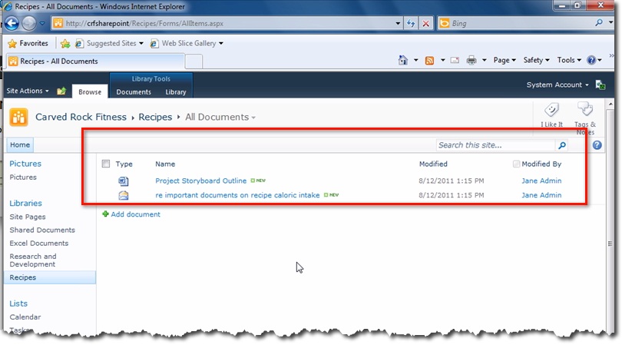Click the Add to Favorites Bar star icon
The image size is (622, 345).
point(65,44)
